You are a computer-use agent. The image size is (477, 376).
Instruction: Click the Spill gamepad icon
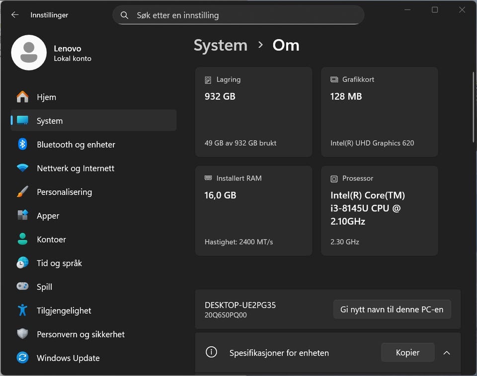(22, 287)
